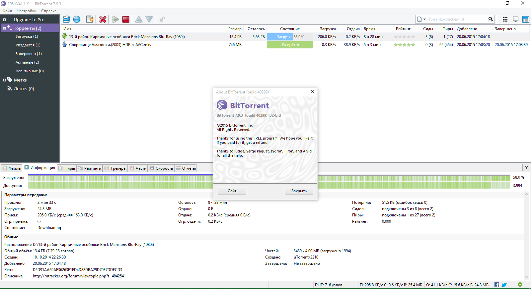Screen dimensions: 531x289
Task: Click the blue seeding arrow icon of Сокровище Амазонки
Action: (64, 44)
